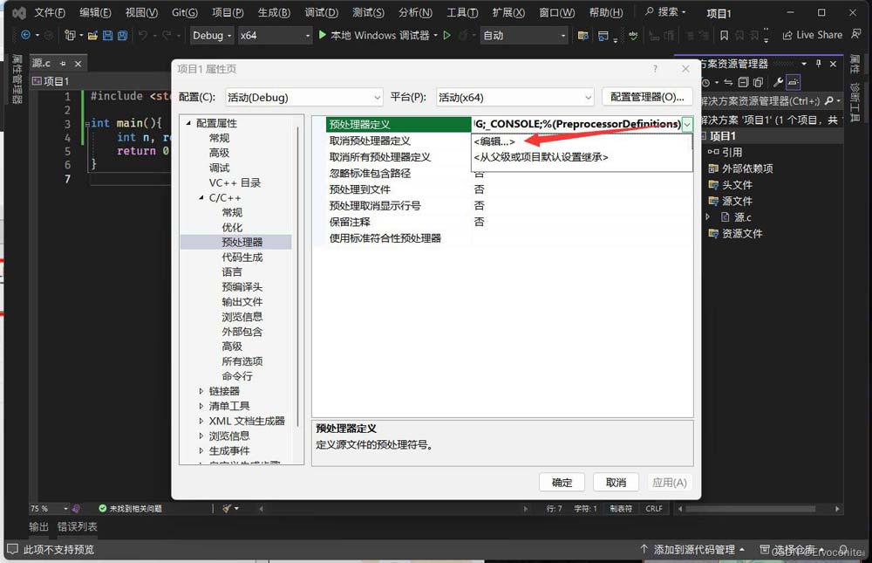Click the 确定 button
This screenshot has width=872, height=563.
tap(562, 482)
